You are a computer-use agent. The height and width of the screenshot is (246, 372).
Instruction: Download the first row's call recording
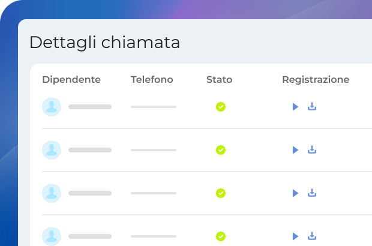pos(312,107)
